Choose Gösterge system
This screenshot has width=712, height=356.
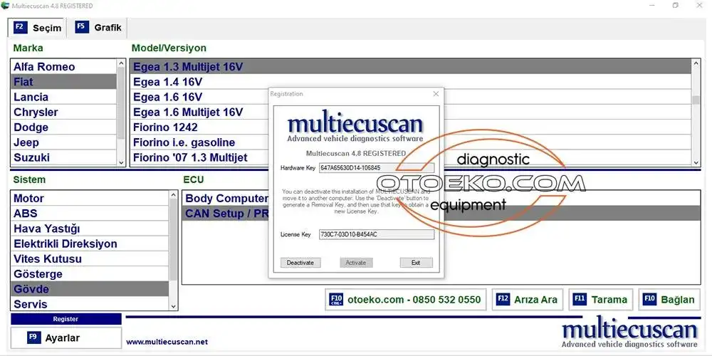coord(90,274)
